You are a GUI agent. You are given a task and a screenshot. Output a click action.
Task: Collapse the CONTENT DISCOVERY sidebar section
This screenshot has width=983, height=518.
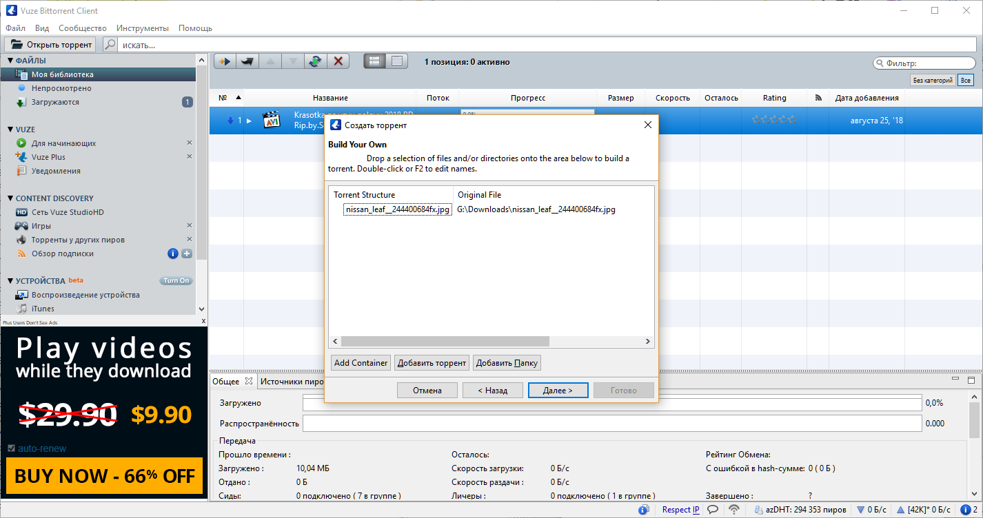[10, 198]
